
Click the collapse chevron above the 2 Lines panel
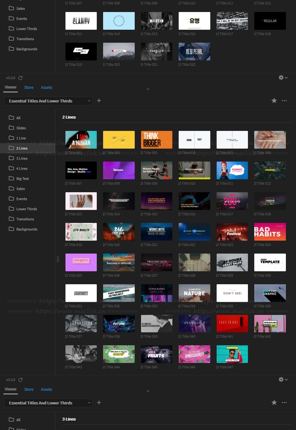pyautogui.click(x=148, y=89)
